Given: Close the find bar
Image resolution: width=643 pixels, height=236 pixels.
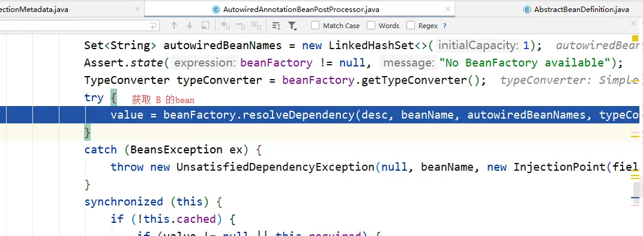Looking at the screenshot, I should [x=633, y=24].
